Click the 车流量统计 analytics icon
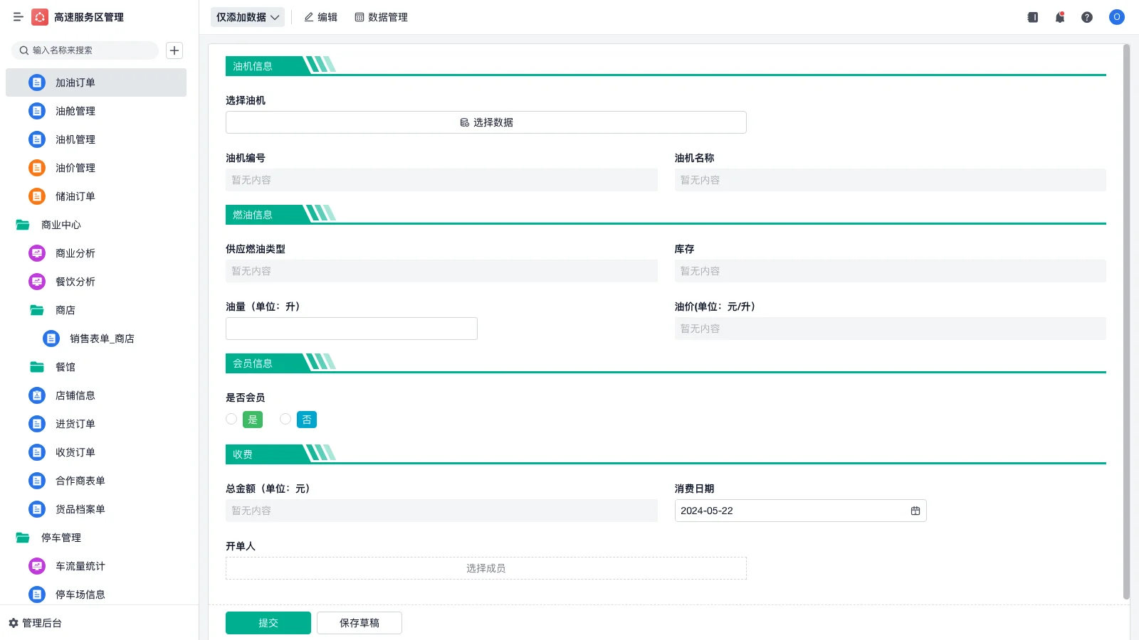Viewport: 1139px width, 640px height. point(36,566)
